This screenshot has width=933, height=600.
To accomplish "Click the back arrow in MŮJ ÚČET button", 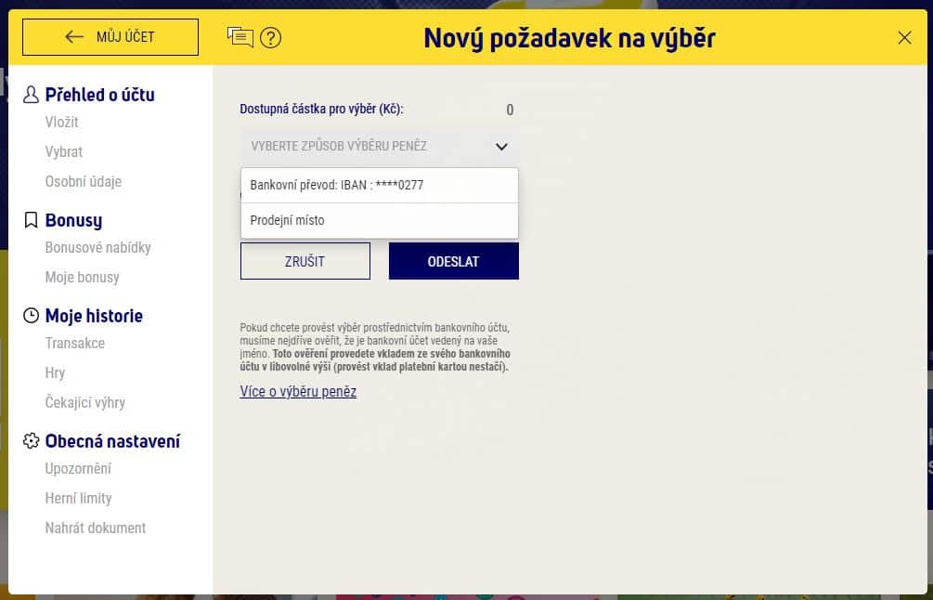I will pyautogui.click(x=74, y=37).
